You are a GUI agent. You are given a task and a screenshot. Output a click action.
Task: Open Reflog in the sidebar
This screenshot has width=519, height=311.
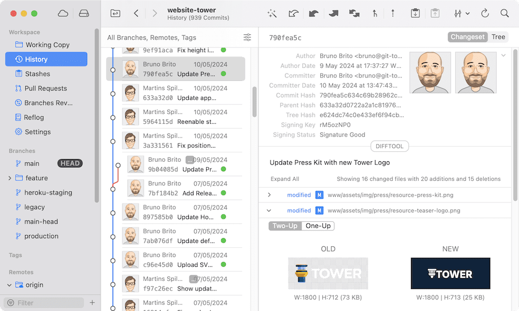46,118
